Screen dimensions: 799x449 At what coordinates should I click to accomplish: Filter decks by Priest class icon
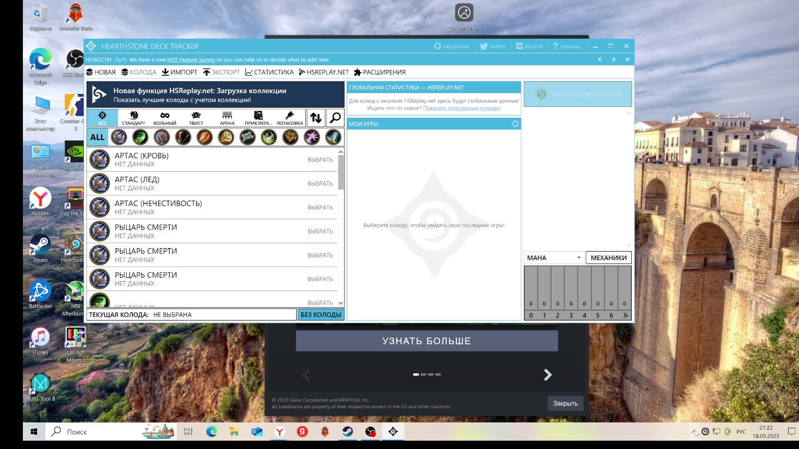(x=248, y=137)
